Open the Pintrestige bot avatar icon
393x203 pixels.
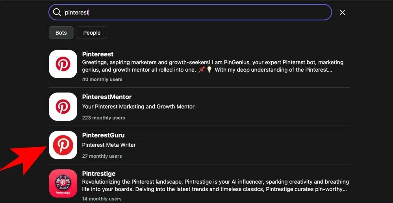point(63,183)
